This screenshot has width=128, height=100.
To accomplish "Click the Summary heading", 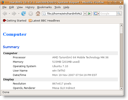I will [x=11, y=47].
